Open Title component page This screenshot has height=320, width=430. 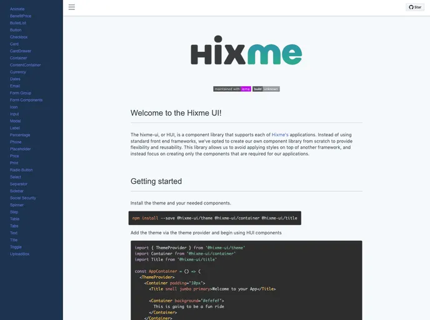click(14, 239)
